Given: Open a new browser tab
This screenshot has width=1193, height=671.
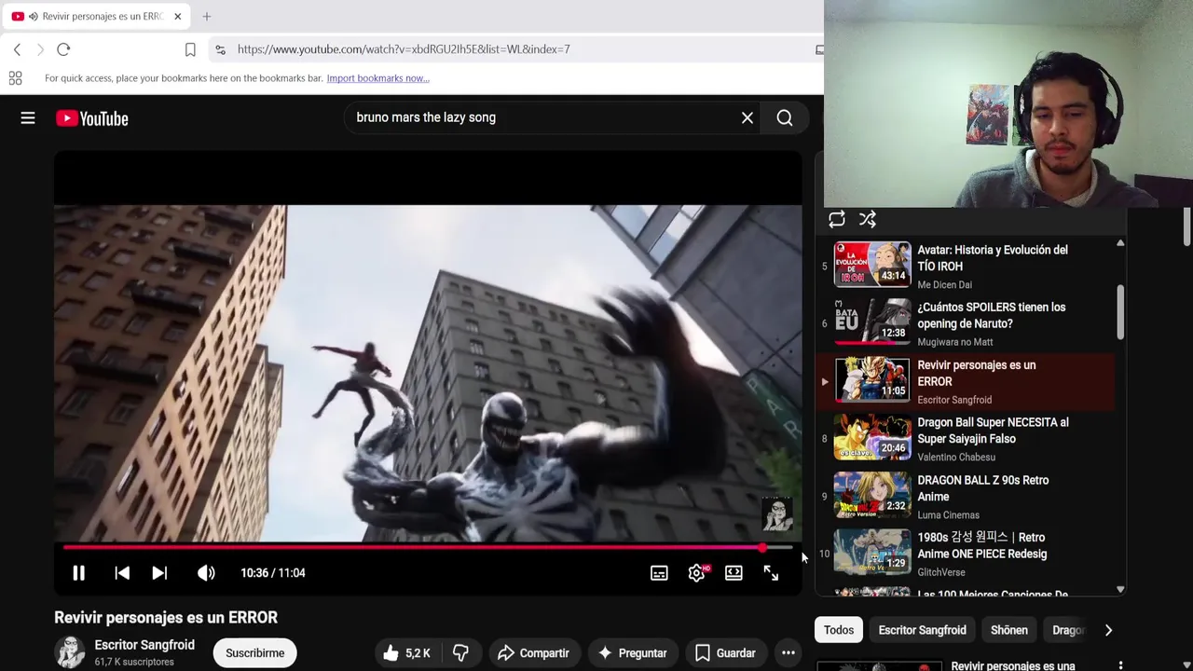Looking at the screenshot, I should 207,16.
